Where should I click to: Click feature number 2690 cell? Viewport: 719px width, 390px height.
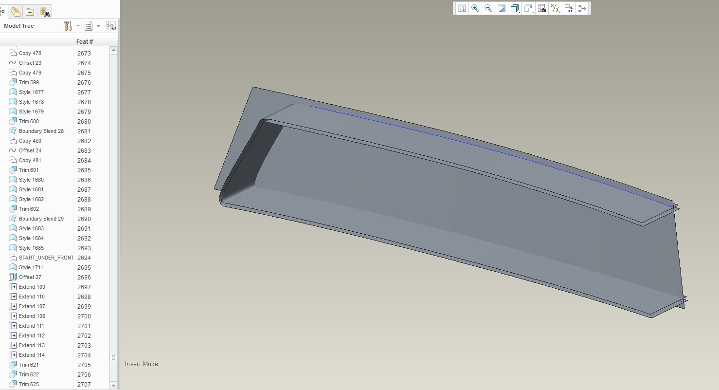[84, 219]
